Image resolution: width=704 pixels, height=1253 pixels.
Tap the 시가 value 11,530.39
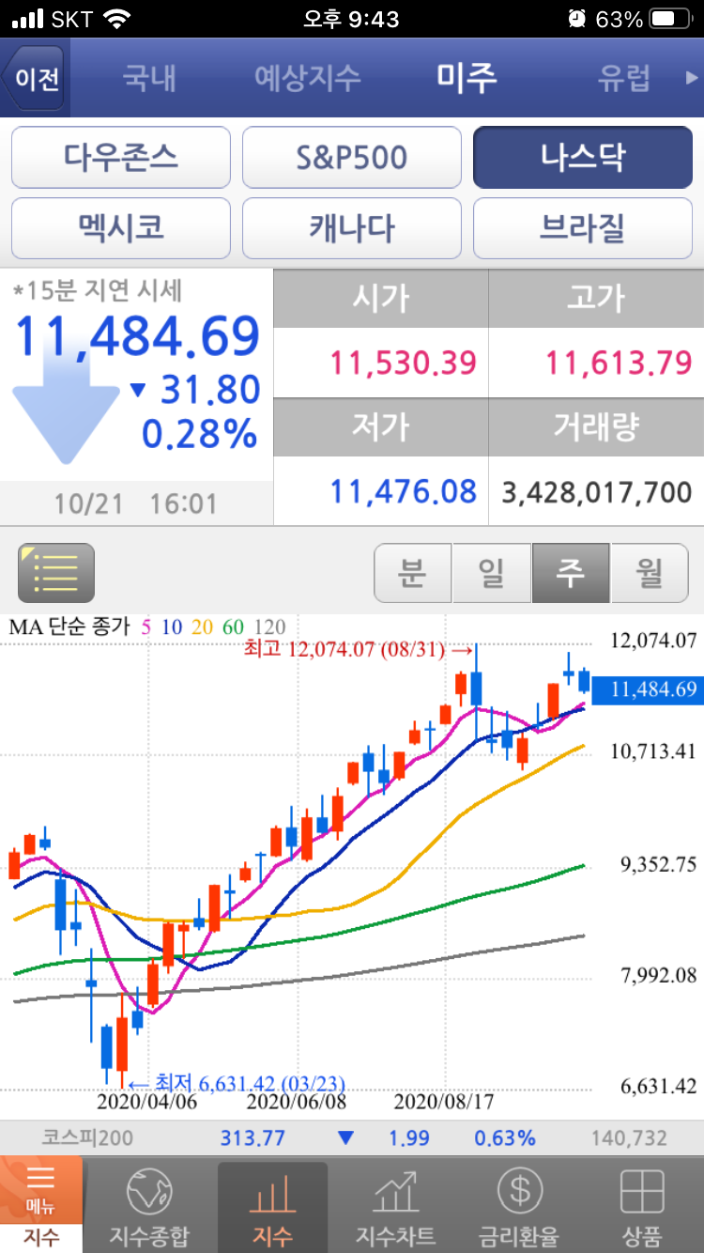404,362
